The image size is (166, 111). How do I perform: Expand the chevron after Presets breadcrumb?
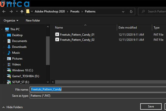82,11
